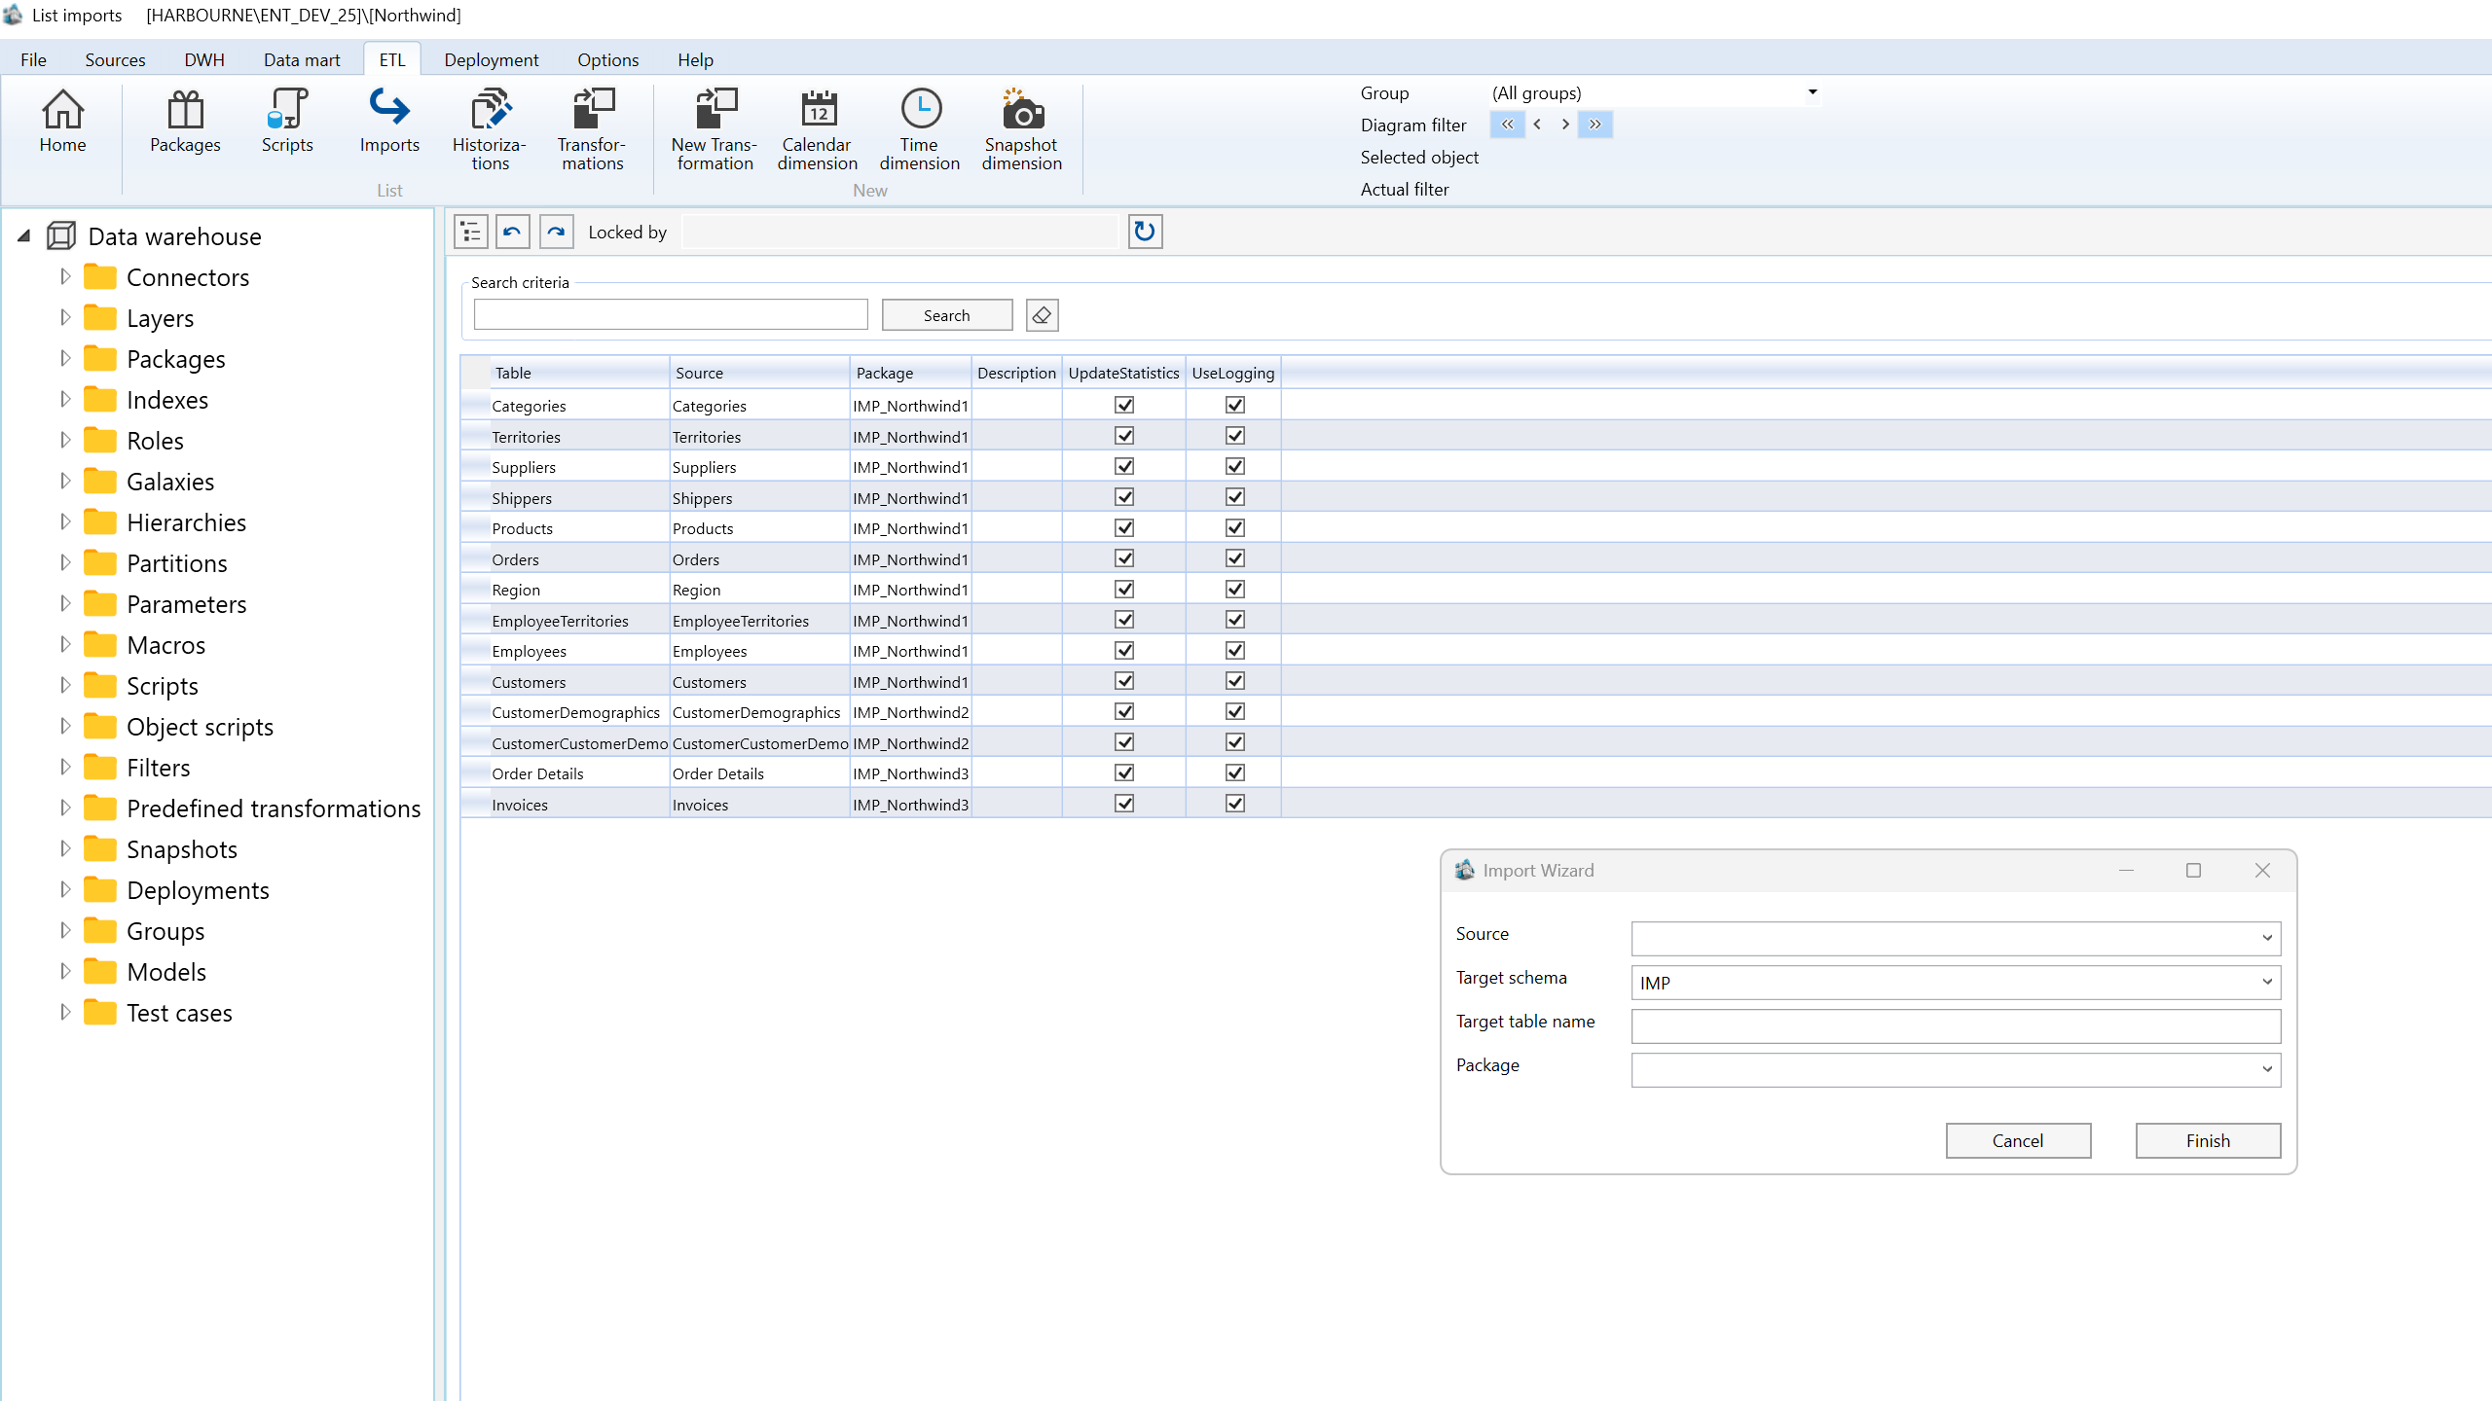Open the Scripts list icon
The image size is (2492, 1401).
click(x=287, y=122)
